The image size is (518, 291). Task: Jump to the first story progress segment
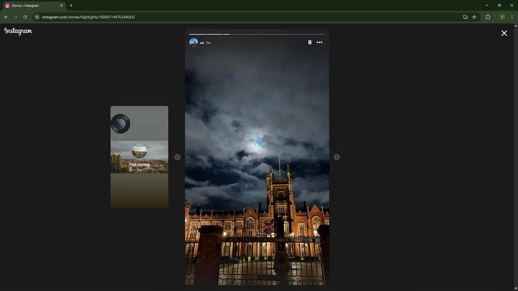tap(197, 34)
